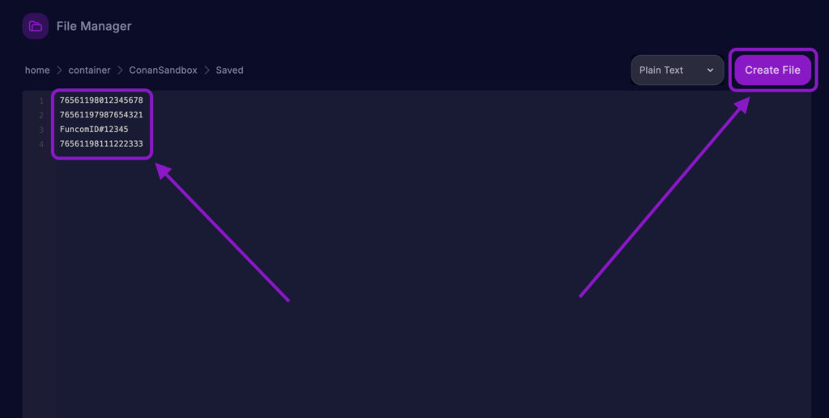Viewport: 829px width, 418px height.
Task: Click line number 1 in the gutter
Action: (41, 100)
